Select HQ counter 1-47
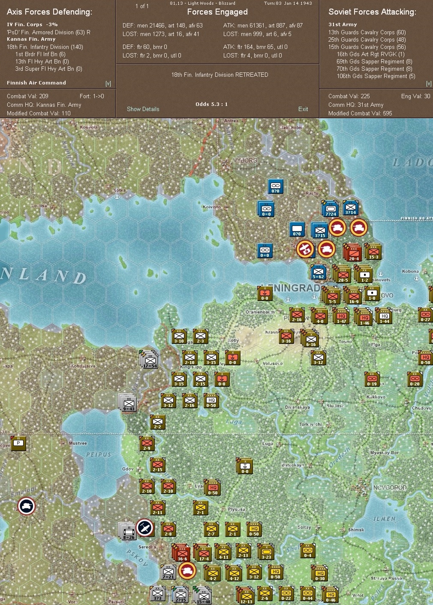Viewport: 433px width, 605px height. pyautogui.click(x=341, y=316)
